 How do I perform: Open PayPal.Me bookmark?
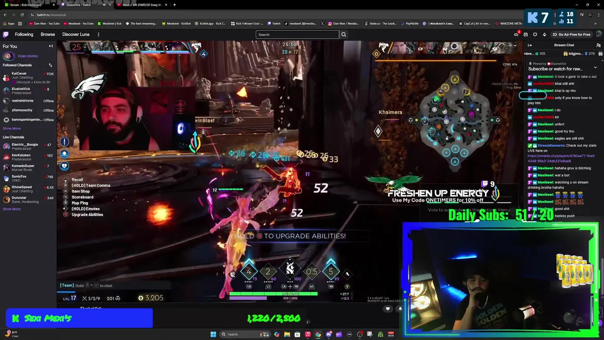[x=410, y=23]
